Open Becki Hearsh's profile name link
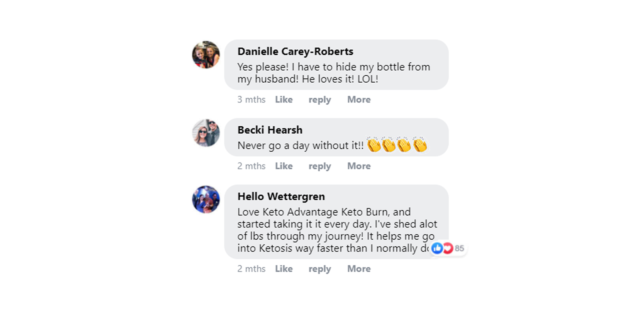The image size is (618, 309). [x=270, y=130]
